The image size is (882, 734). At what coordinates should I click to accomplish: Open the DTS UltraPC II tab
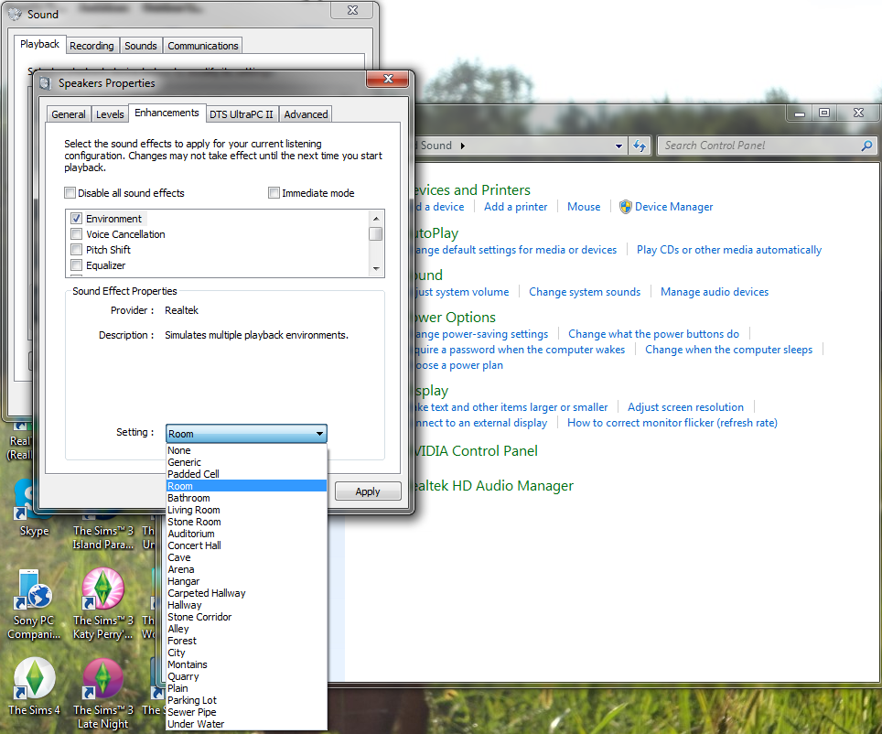(241, 114)
